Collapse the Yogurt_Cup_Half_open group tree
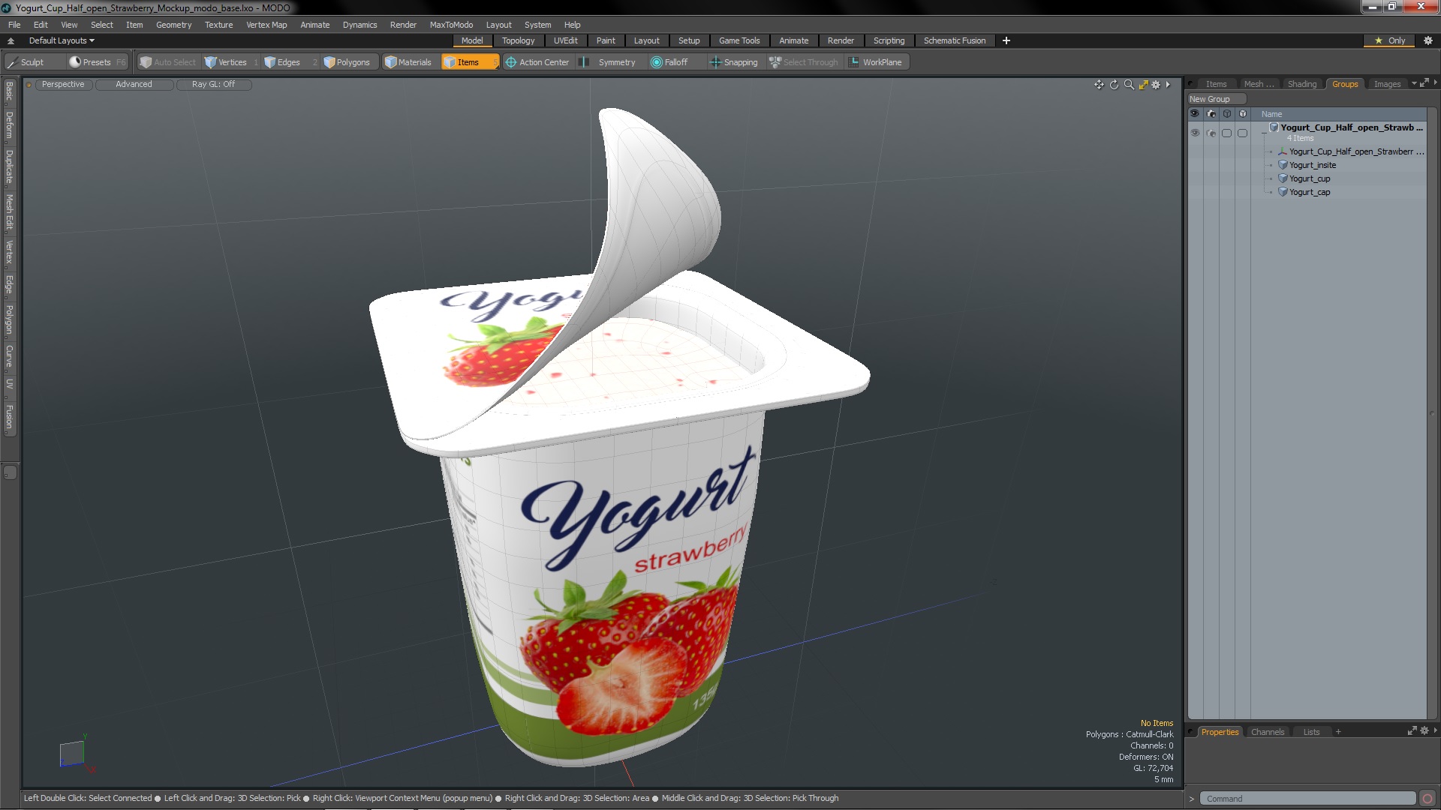The width and height of the screenshot is (1441, 810). pos(1264,133)
